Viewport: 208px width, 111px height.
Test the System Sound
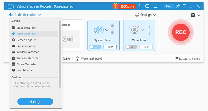click(x=110, y=47)
